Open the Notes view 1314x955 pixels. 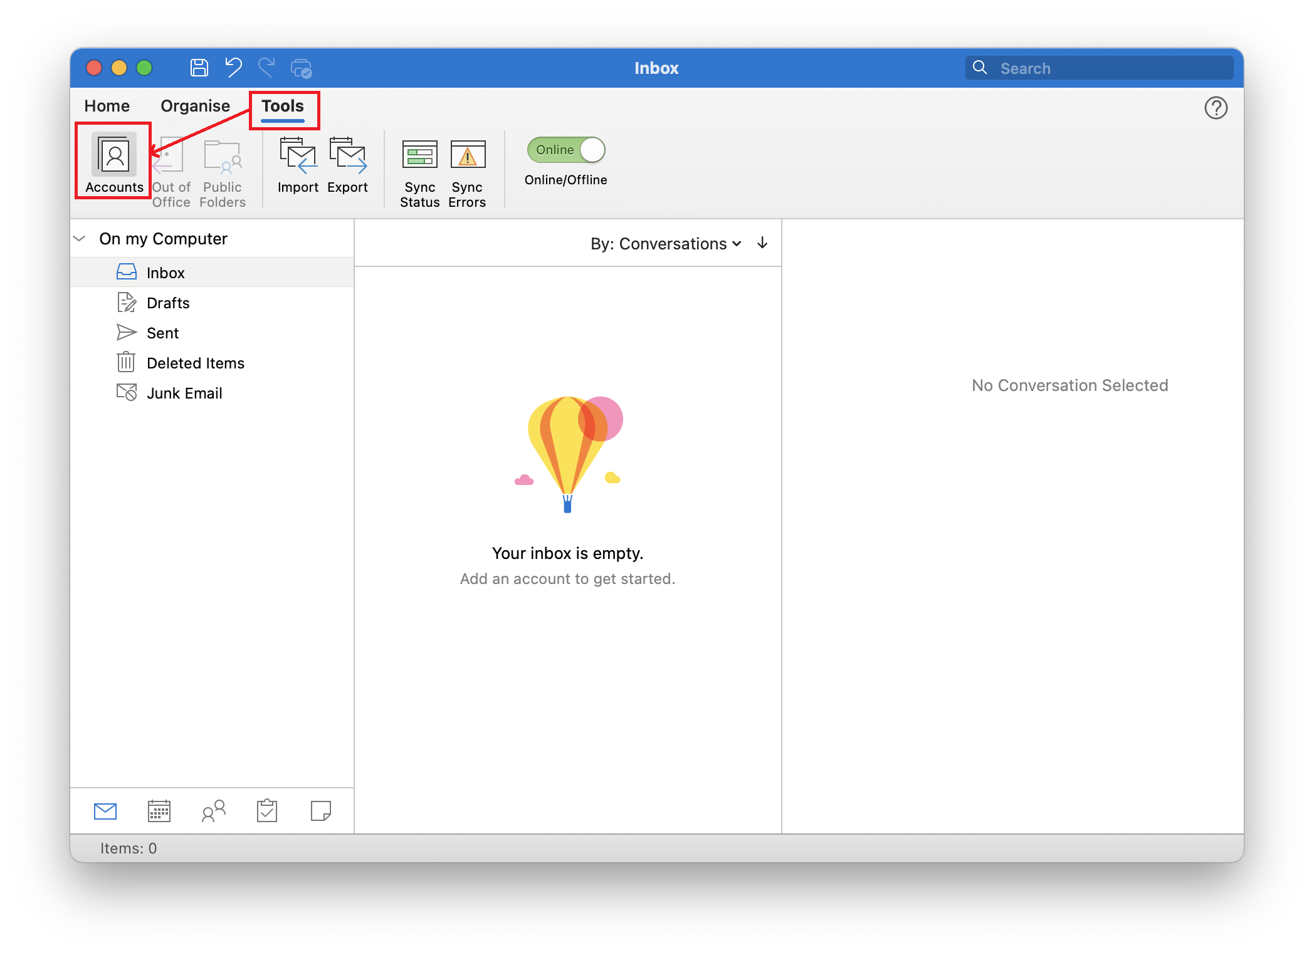pyautogui.click(x=320, y=811)
